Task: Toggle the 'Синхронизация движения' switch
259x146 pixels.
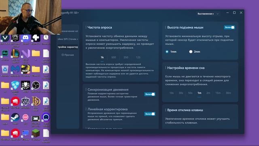Action: (x=150, y=94)
